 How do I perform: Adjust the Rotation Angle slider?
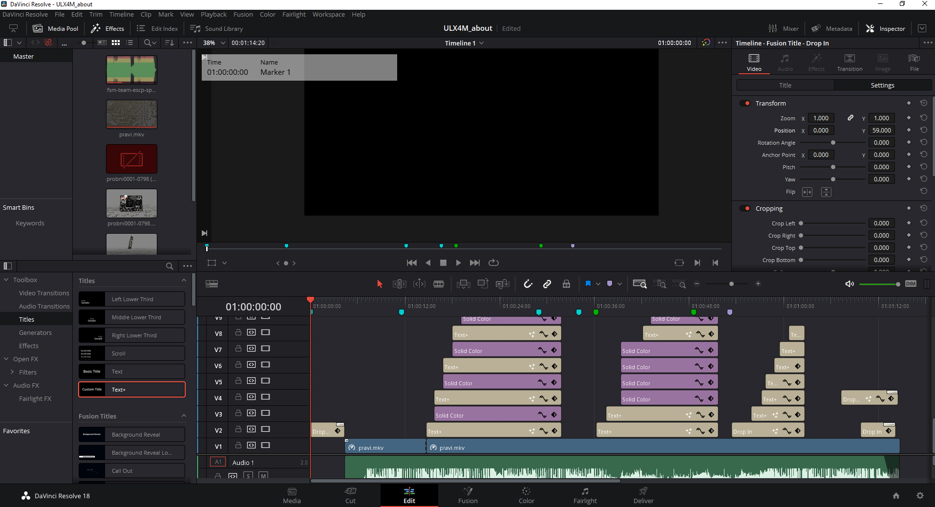(833, 143)
